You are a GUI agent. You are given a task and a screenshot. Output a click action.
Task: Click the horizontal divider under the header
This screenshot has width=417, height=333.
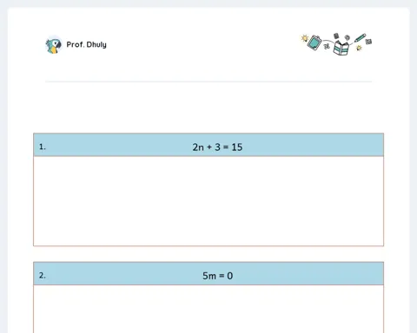click(x=208, y=82)
